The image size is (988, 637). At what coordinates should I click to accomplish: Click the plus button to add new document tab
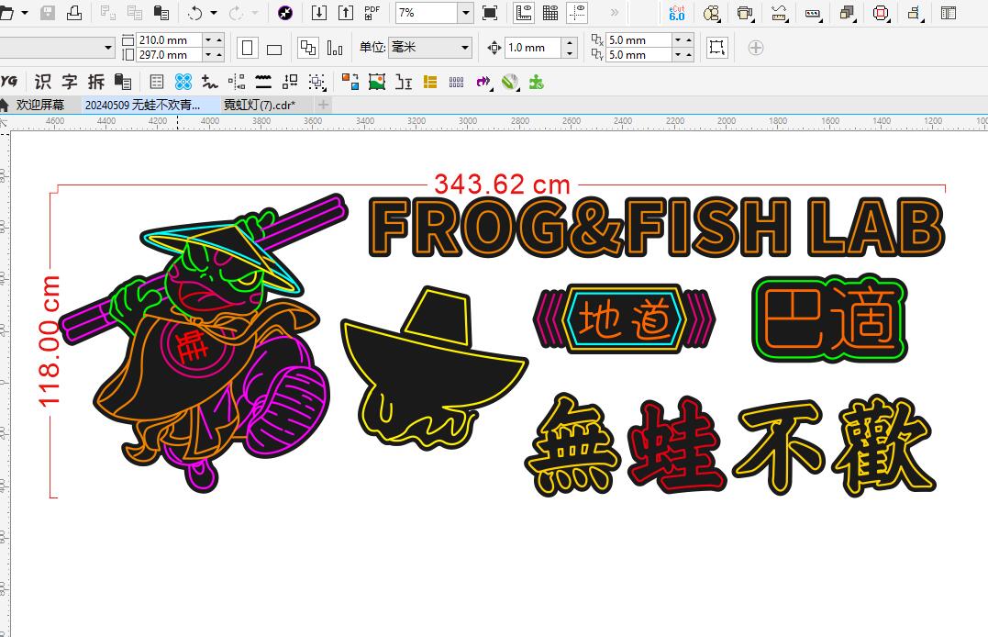(323, 105)
